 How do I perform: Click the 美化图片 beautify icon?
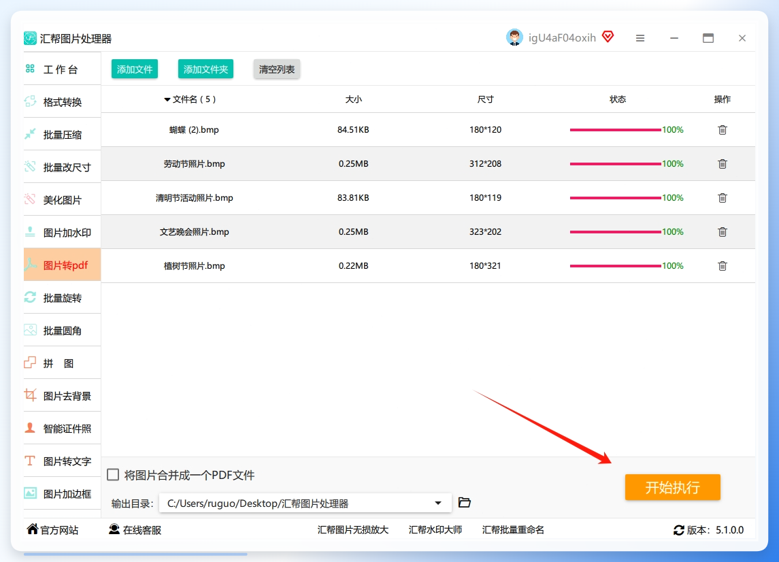pyautogui.click(x=31, y=199)
